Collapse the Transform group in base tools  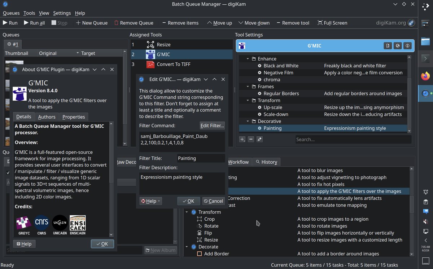187,212
